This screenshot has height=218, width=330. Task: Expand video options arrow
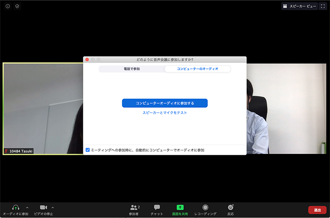[x=53, y=208]
